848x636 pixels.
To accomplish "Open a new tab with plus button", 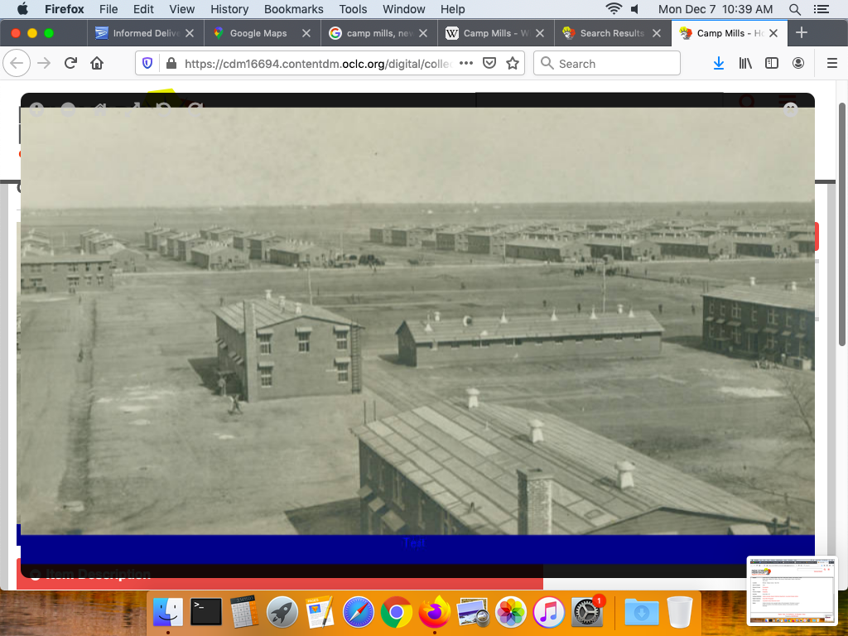I will [801, 33].
